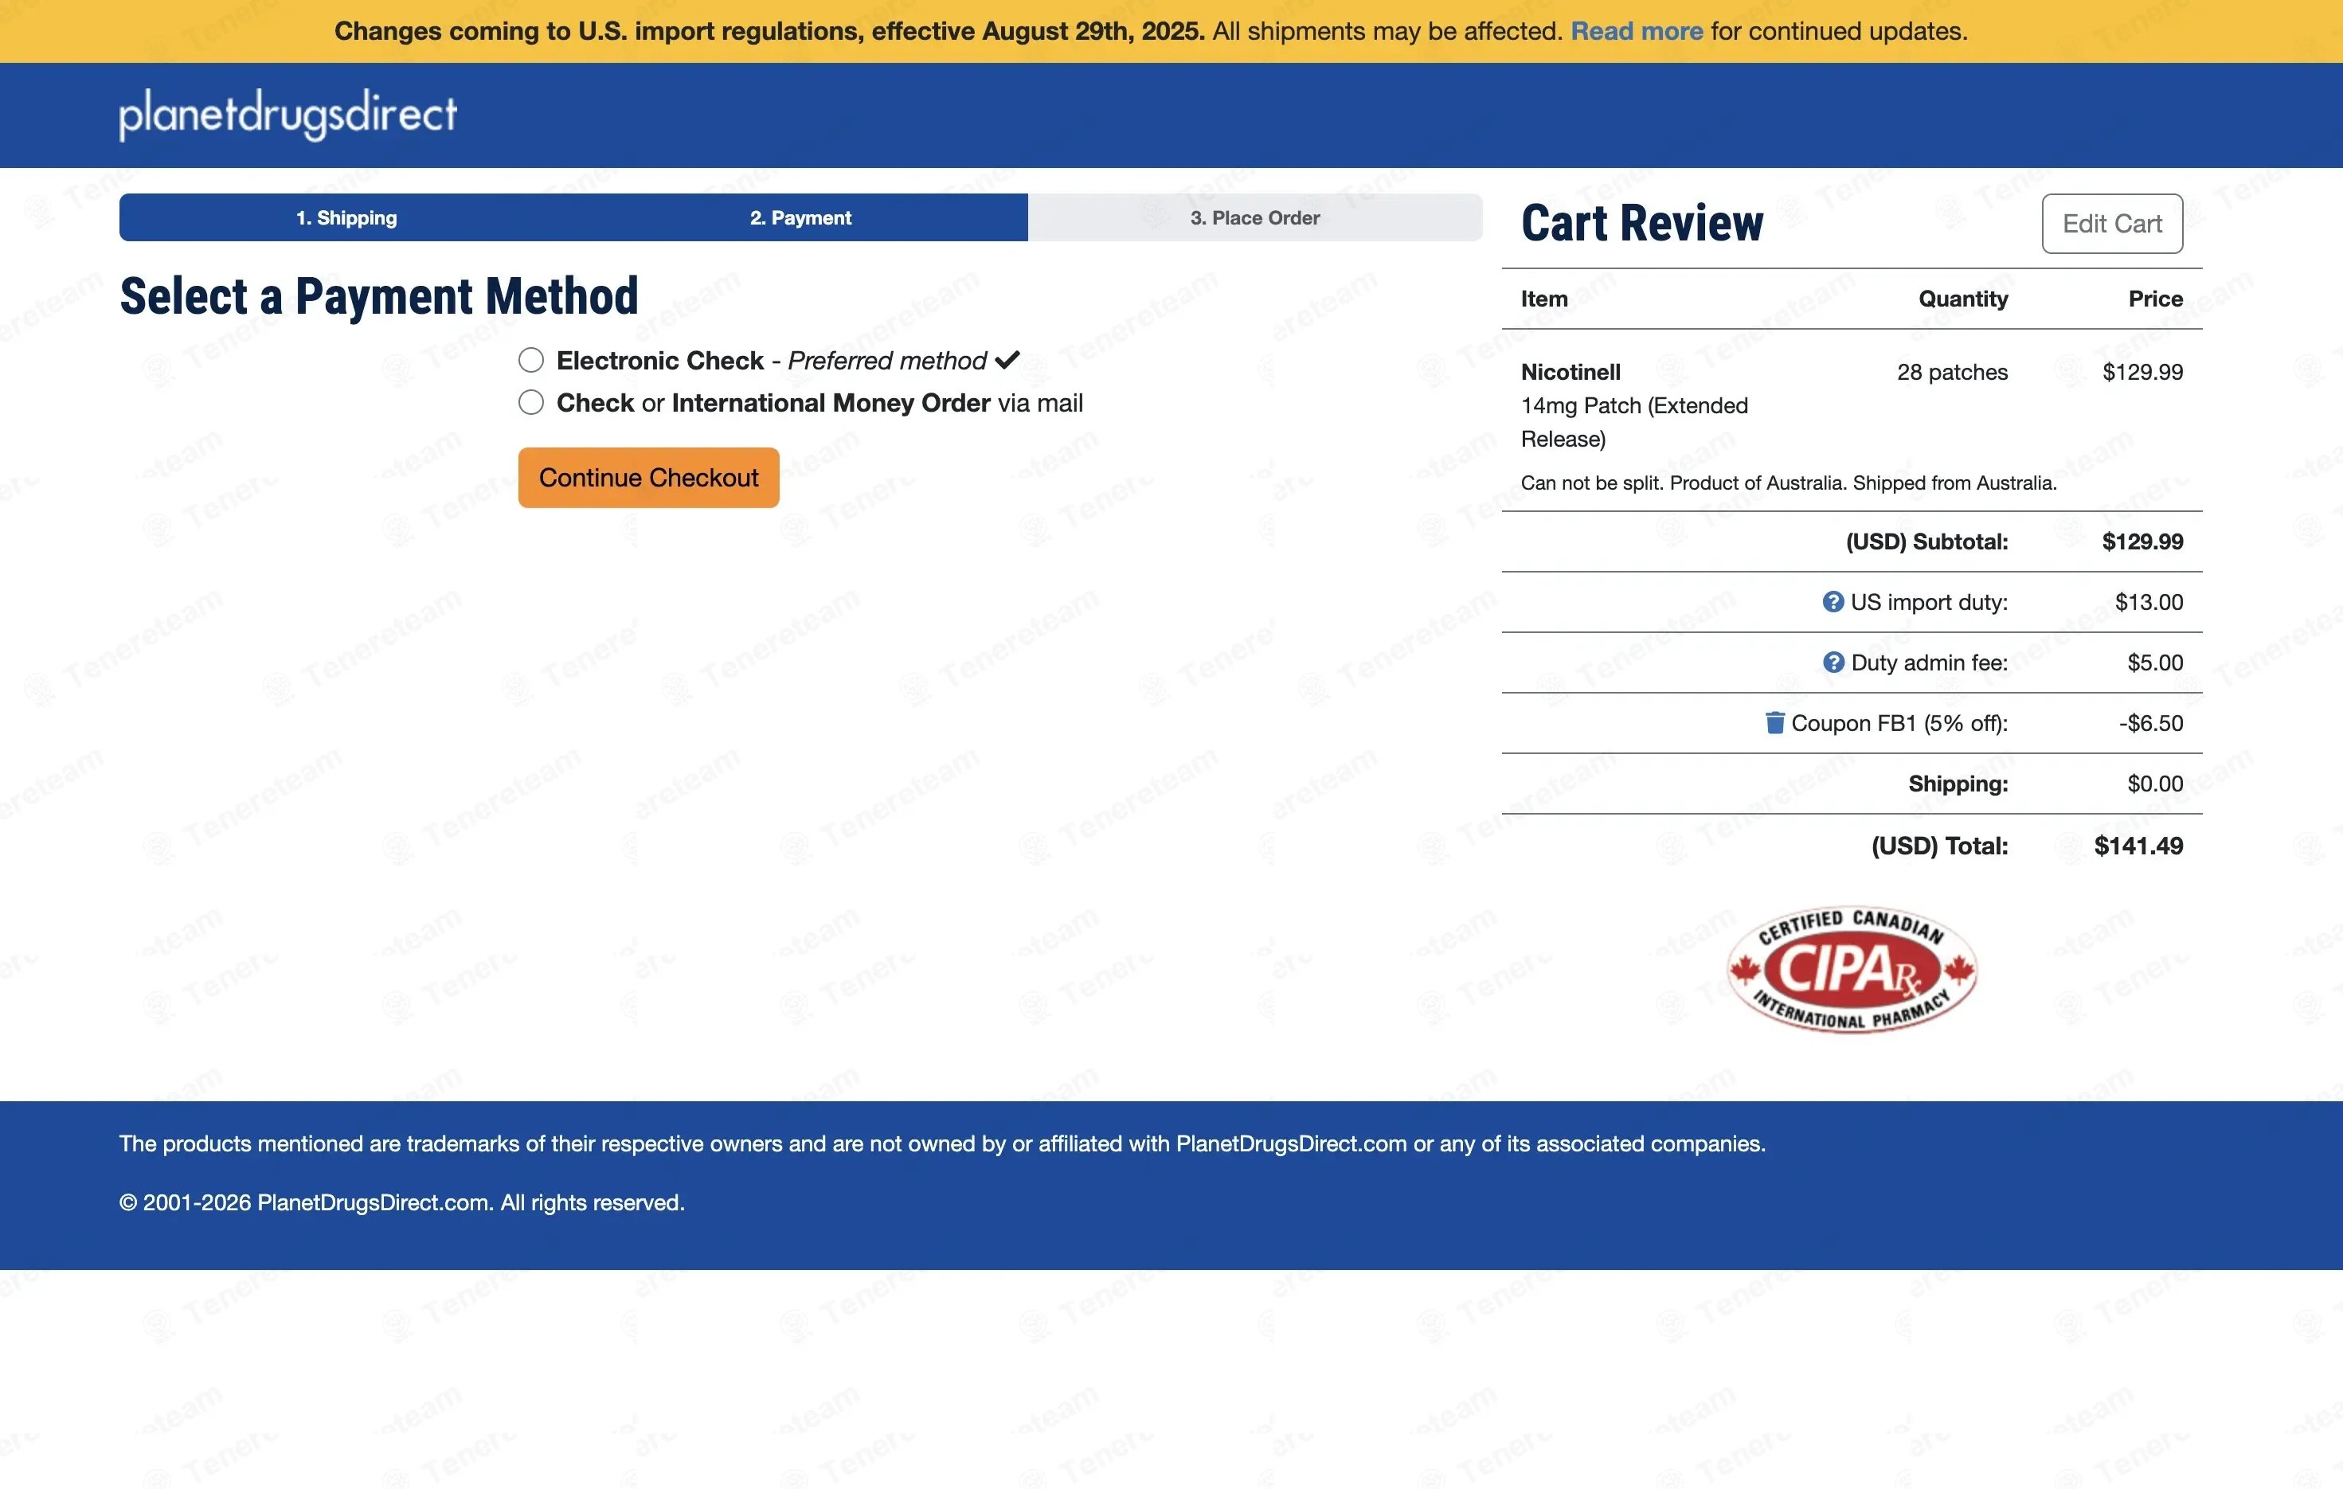The image size is (2343, 1489).
Task: Select the Electronic Check radio button
Action: tap(531, 361)
